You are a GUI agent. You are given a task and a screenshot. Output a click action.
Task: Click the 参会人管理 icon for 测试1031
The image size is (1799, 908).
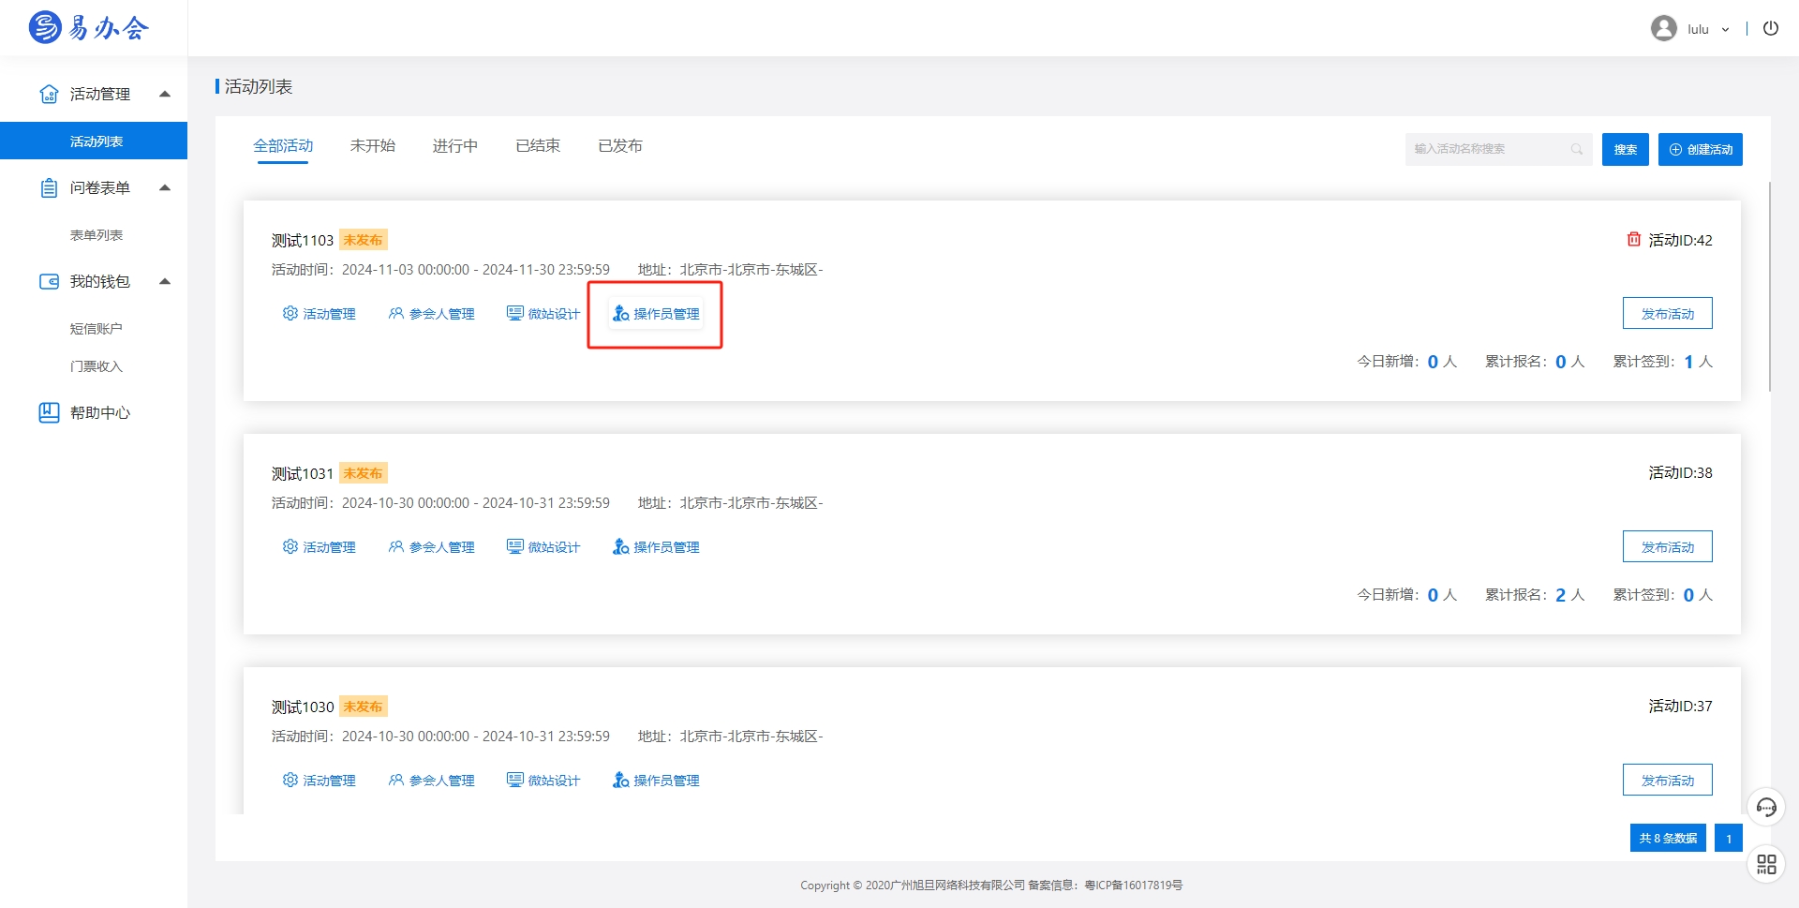(x=396, y=546)
